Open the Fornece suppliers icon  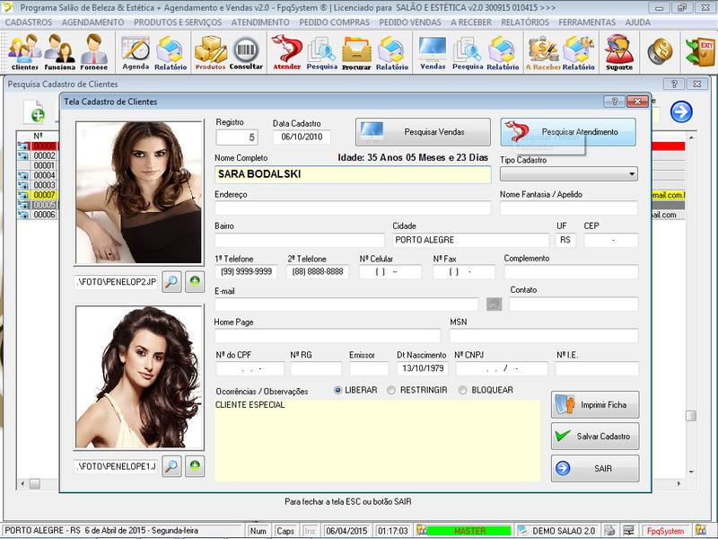(94, 52)
